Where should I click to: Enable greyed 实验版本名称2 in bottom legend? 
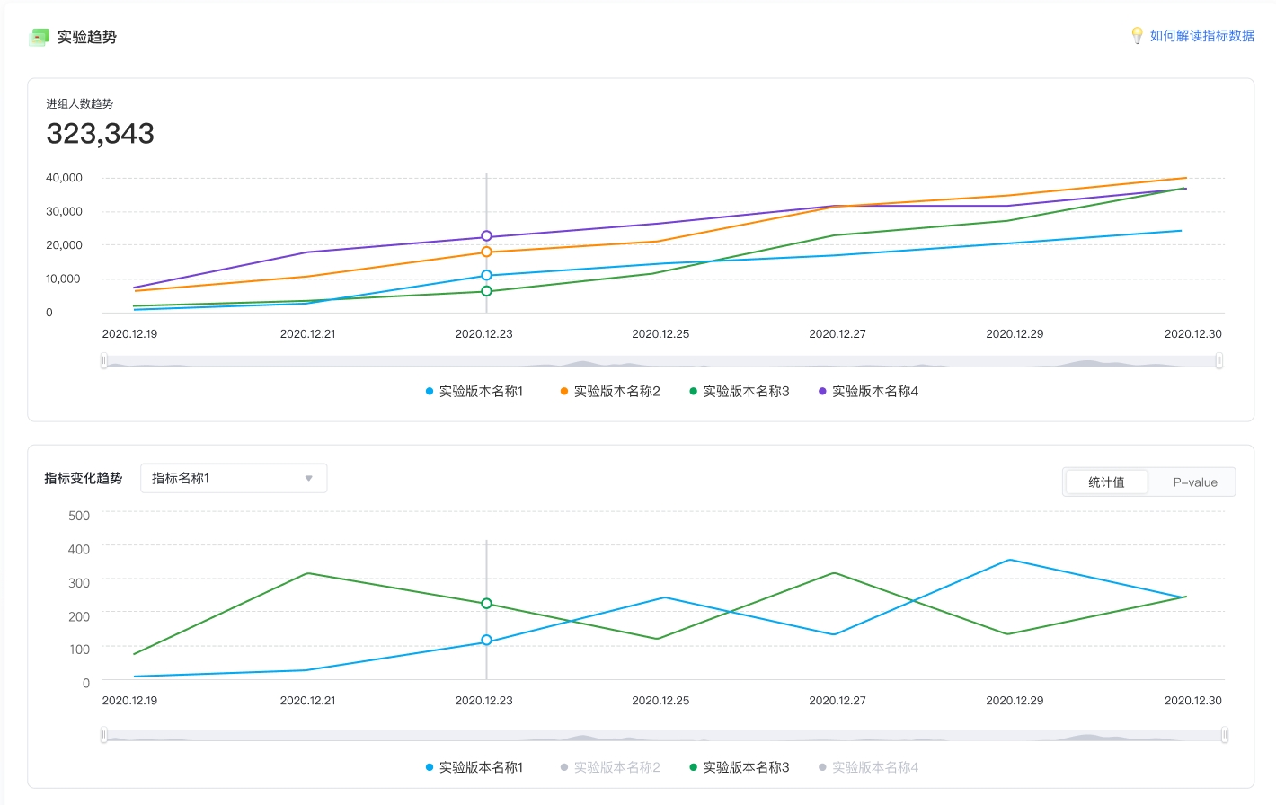pos(609,767)
